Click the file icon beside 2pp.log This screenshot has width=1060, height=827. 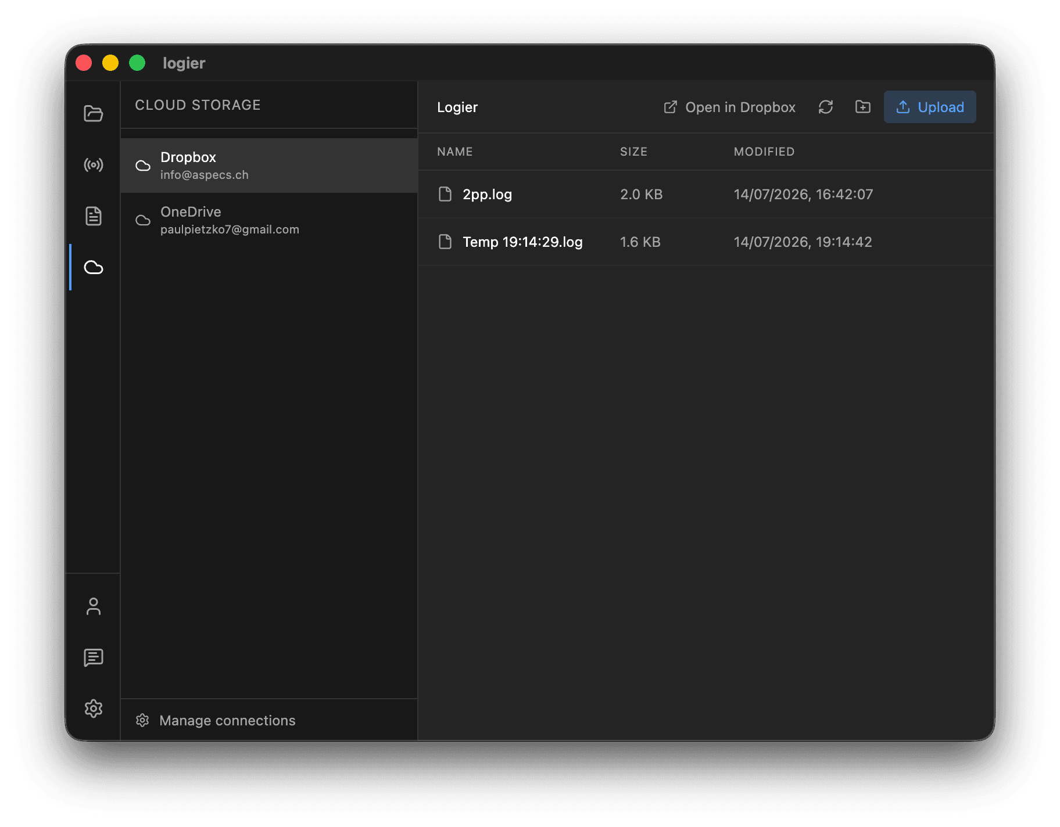pos(445,194)
